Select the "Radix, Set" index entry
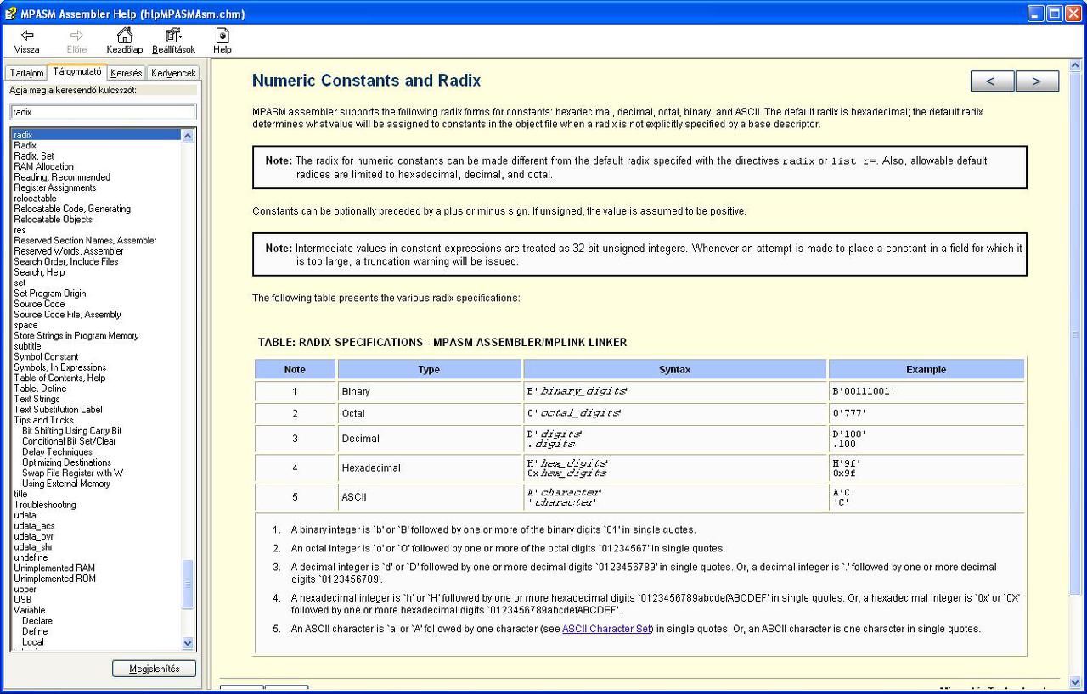The image size is (1087, 694). pyautogui.click(x=34, y=156)
